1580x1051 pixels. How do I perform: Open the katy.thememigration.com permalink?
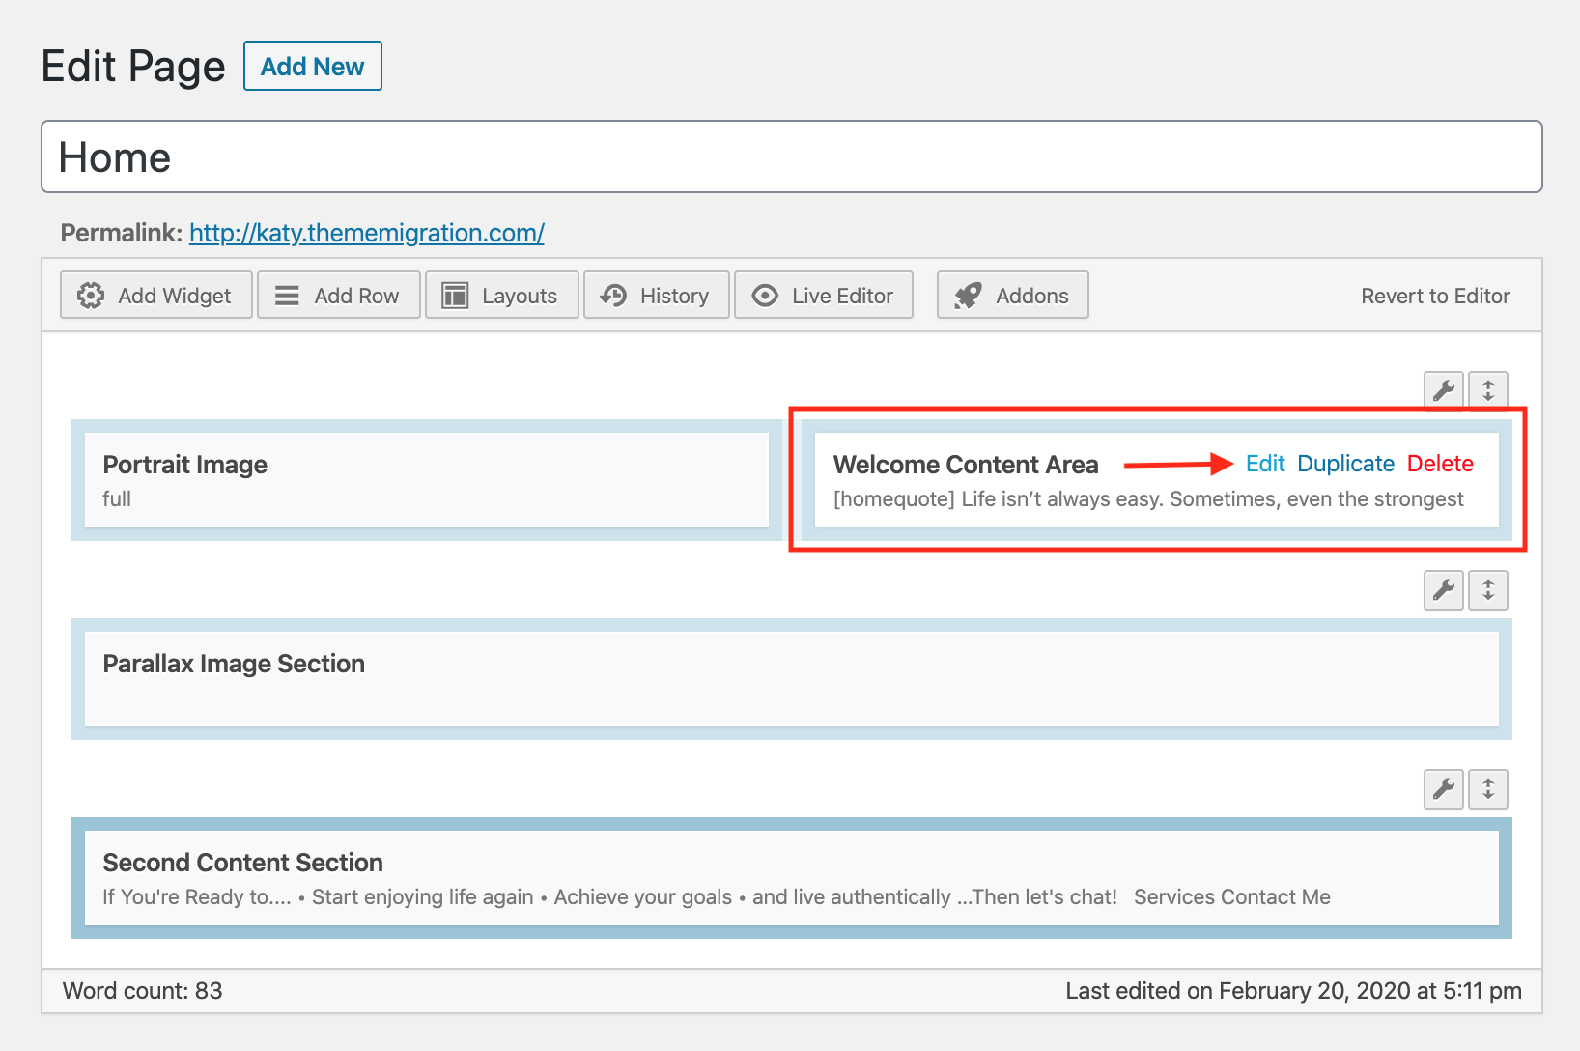366,233
